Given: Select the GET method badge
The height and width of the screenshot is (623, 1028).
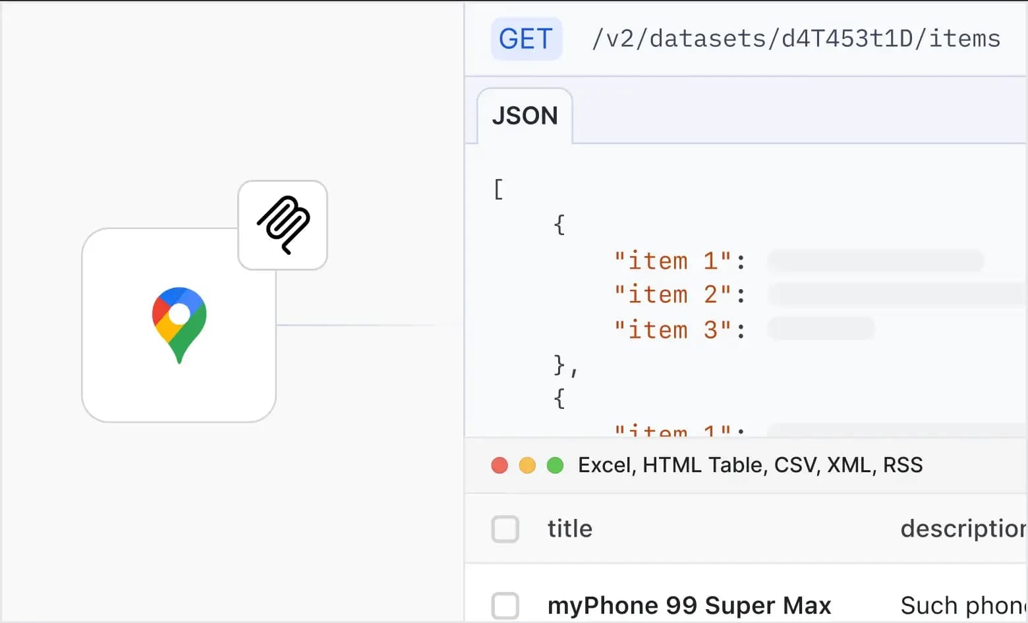Looking at the screenshot, I should (526, 39).
